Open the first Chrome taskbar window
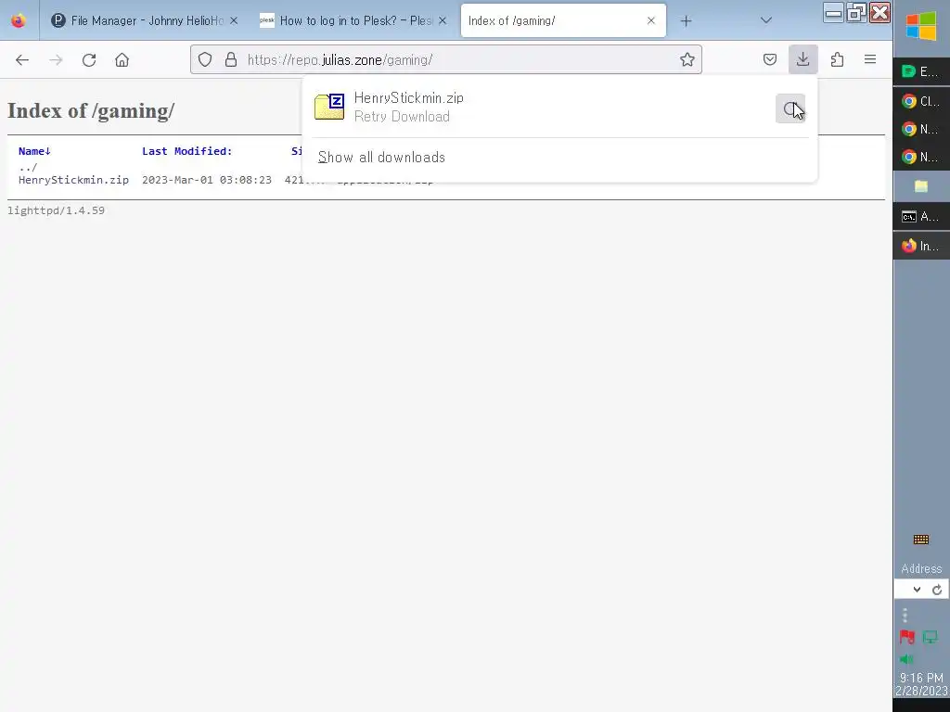Image resolution: width=950 pixels, height=712 pixels. click(921, 101)
